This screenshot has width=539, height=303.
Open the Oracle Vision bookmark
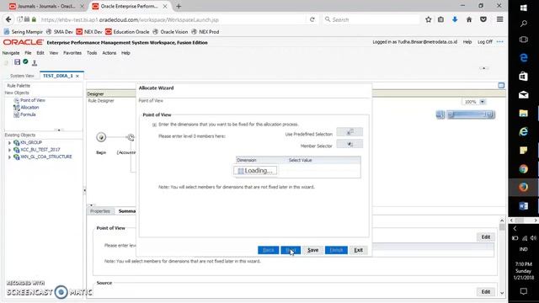tap(170, 32)
